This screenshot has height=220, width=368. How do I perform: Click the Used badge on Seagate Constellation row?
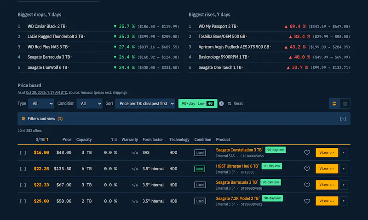tap(200, 153)
